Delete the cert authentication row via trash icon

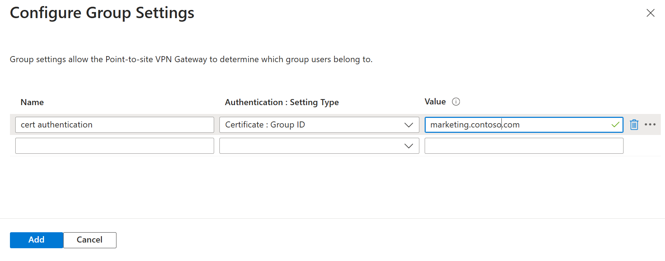click(x=634, y=125)
